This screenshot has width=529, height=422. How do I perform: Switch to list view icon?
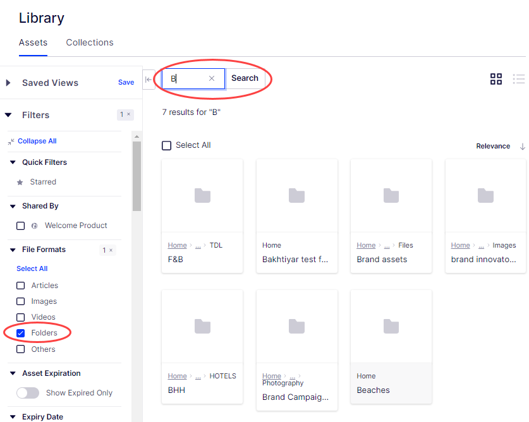[x=518, y=79]
